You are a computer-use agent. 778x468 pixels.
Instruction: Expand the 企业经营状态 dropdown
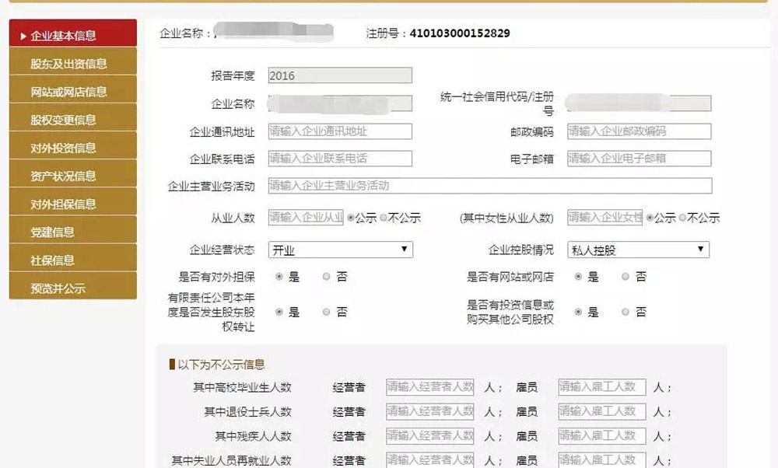pos(340,250)
